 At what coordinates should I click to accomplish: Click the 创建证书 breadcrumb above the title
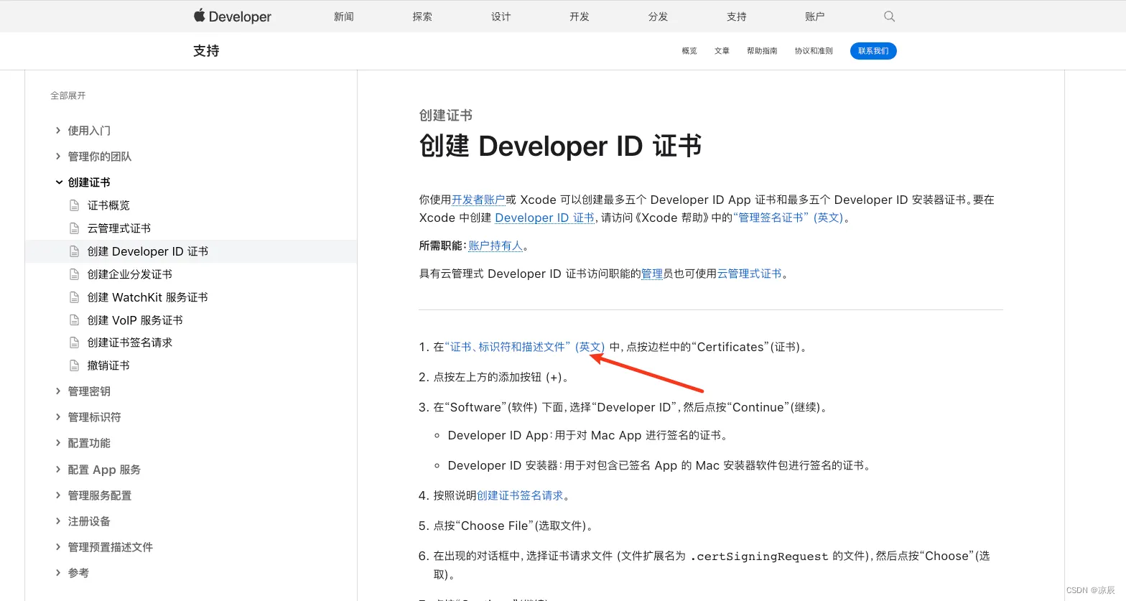pos(446,116)
